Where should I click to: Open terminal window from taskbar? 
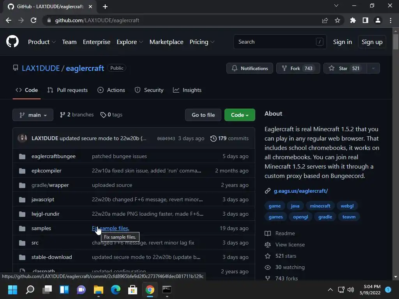(x=167, y=290)
